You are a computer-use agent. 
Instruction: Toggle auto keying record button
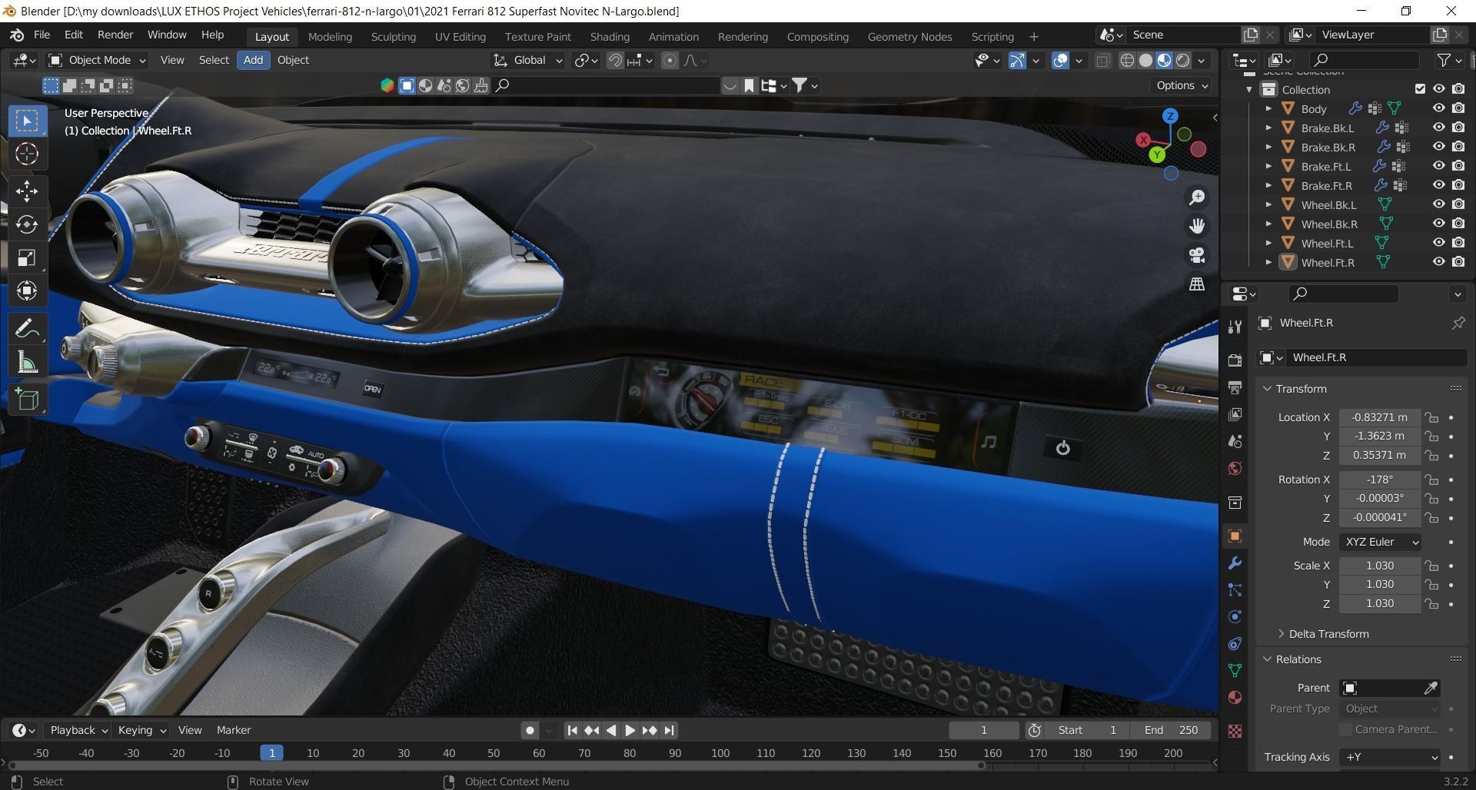point(529,731)
